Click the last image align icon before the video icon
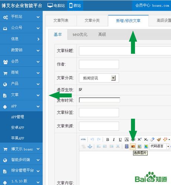 tap(118, 147)
